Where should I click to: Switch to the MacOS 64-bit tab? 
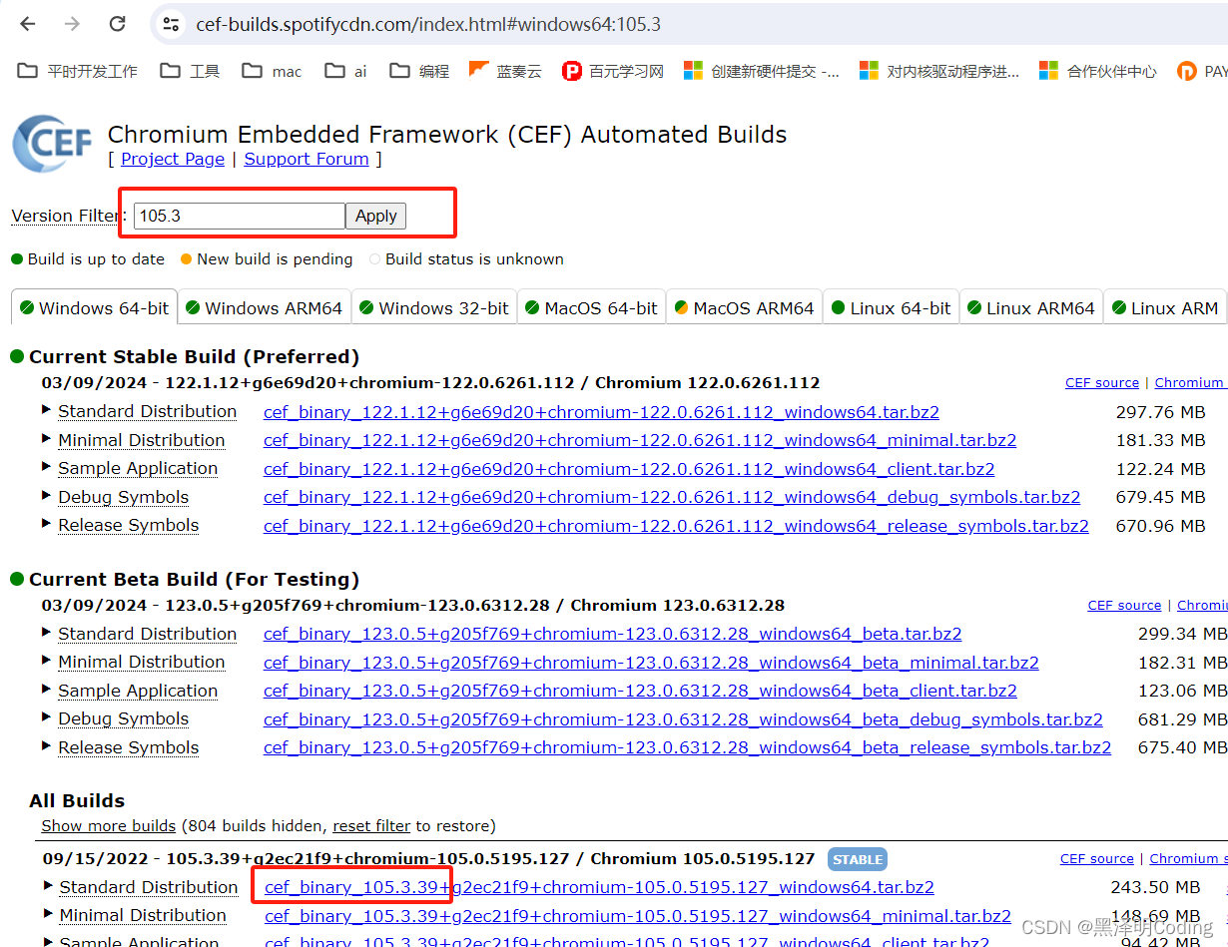591,307
